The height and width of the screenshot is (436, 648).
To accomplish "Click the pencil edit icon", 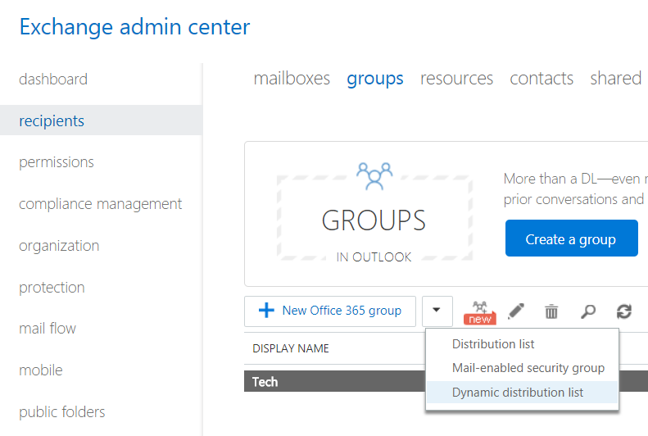I will point(516,311).
